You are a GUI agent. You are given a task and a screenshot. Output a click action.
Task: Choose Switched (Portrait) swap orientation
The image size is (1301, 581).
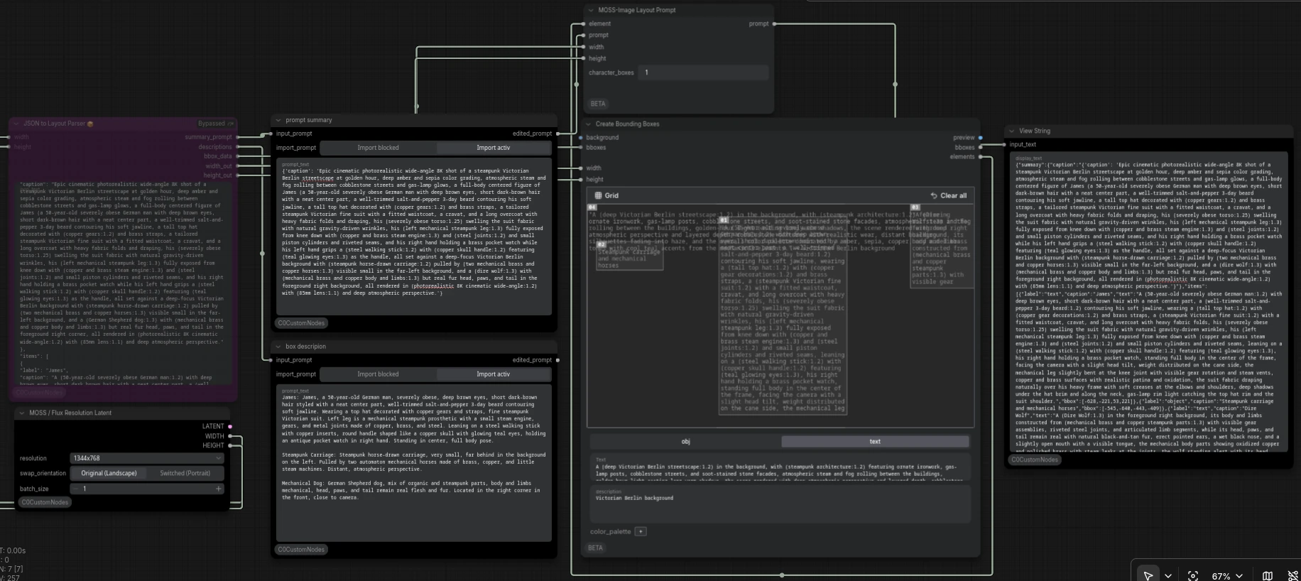(185, 473)
